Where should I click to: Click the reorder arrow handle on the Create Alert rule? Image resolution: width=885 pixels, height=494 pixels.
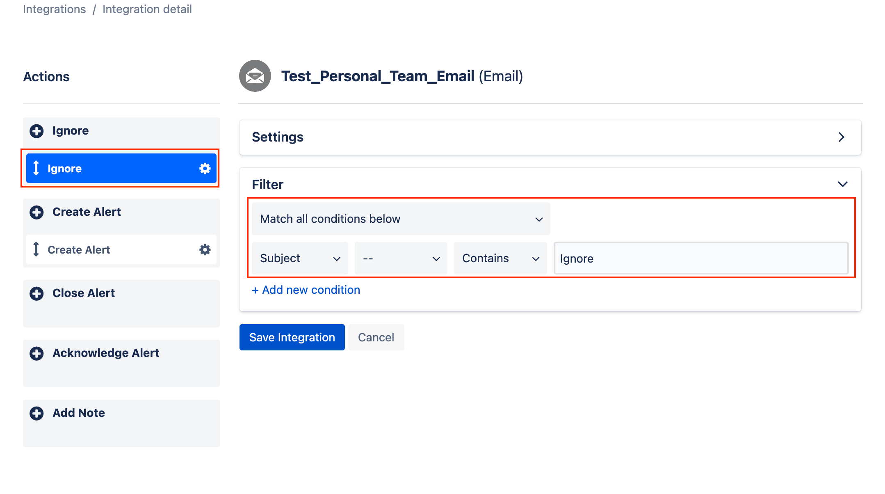[x=36, y=249]
